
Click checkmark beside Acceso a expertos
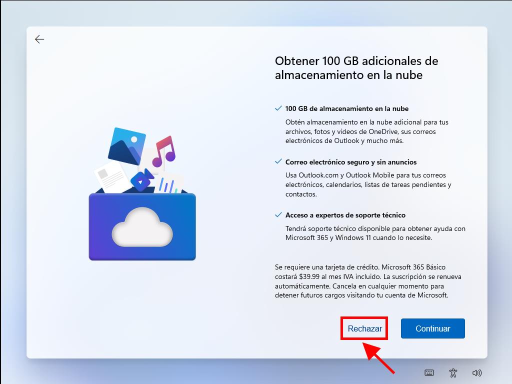(x=278, y=215)
